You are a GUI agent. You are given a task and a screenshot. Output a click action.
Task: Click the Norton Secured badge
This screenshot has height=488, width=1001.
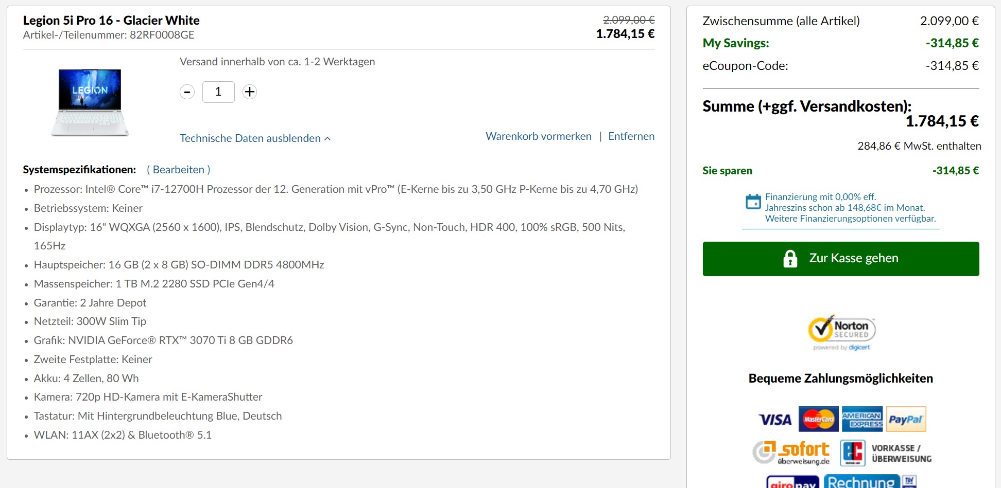841,332
